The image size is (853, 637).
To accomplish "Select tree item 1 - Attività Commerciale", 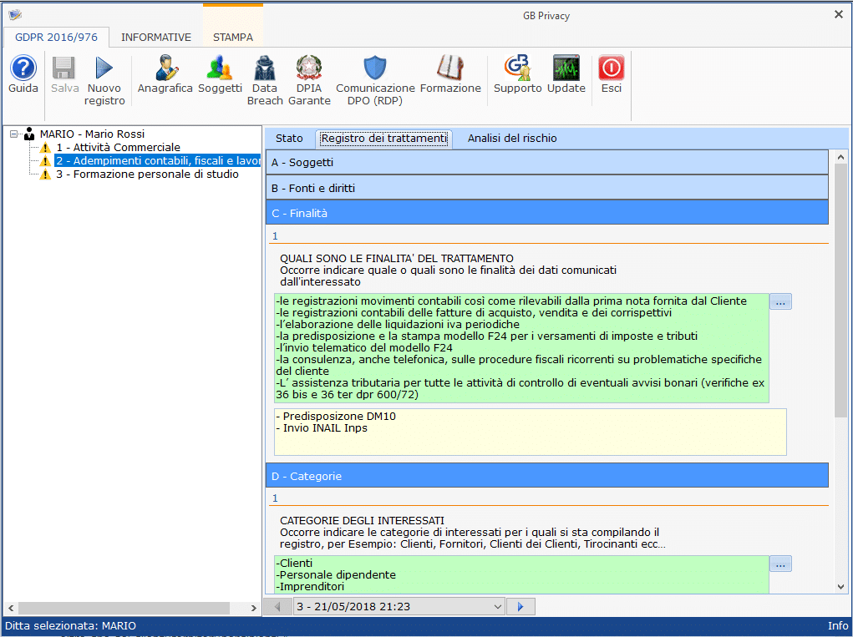I will coord(118,148).
